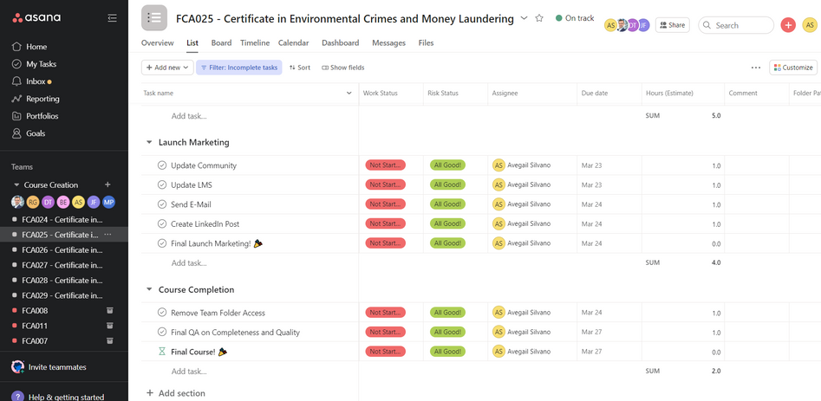This screenshot has width=821, height=401.
Task: Switch to the Dashboard tab
Action: 340,42
